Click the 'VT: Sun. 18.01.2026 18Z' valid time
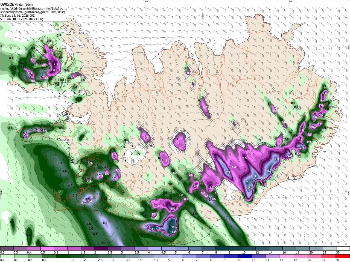 click(x=17, y=19)
